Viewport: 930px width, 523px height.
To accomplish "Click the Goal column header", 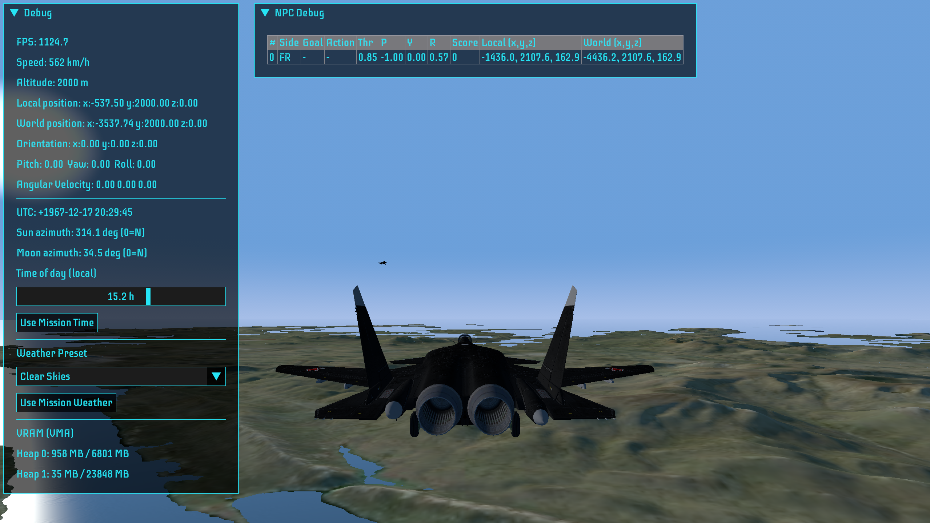I will [x=313, y=43].
